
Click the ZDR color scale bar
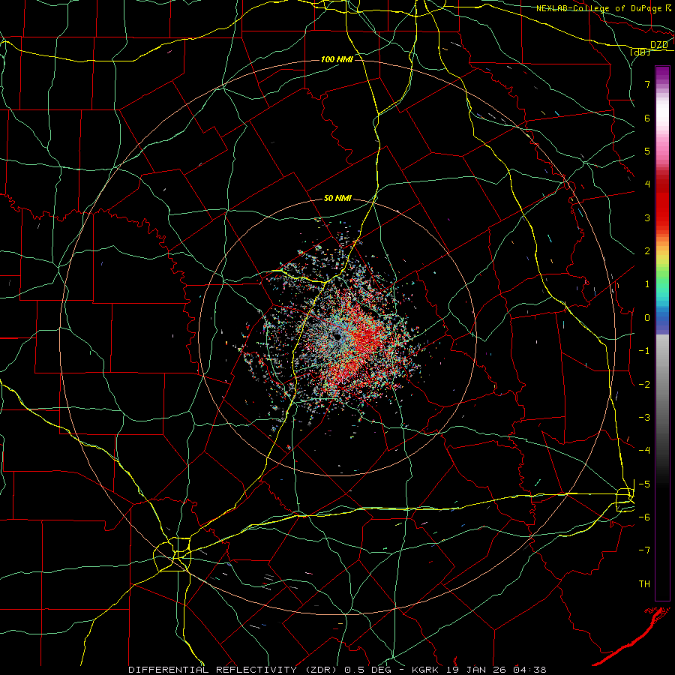[x=662, y=333]
